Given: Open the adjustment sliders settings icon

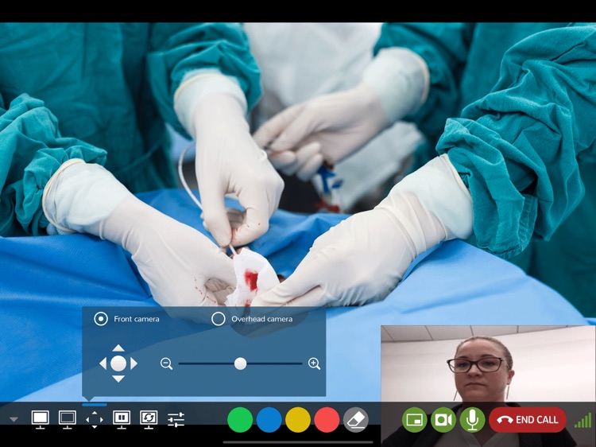Looking at the screenshot, I should 176,420.
